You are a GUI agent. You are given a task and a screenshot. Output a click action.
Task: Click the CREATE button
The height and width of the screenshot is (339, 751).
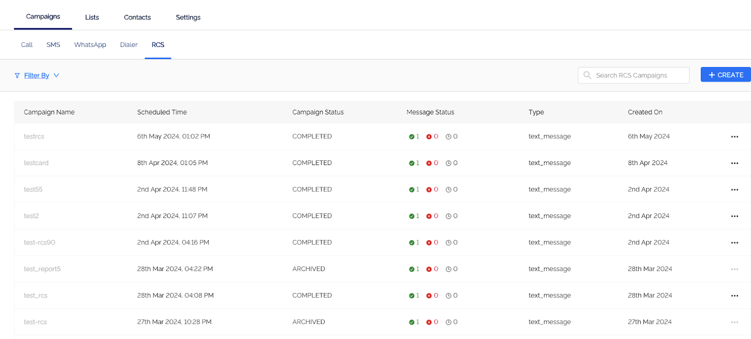[x=726, y=75]
